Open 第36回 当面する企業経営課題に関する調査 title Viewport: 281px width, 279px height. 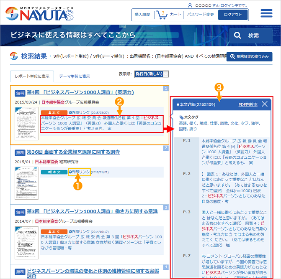tap(73, 152)
